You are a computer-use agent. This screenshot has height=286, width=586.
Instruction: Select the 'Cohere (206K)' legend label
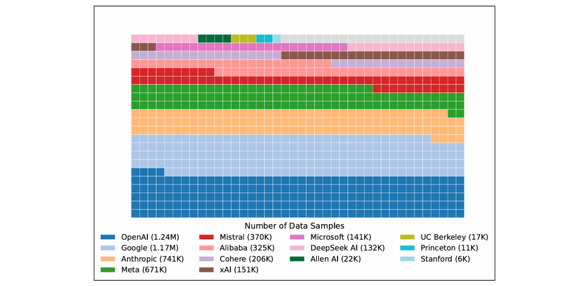246,258
